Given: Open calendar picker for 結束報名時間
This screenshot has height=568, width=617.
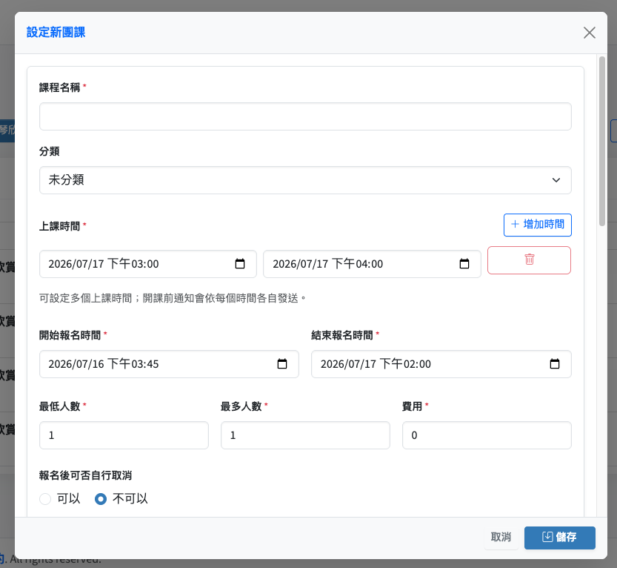Looking at the screenshot, I should pyautogui.click(x=555, y=364).
